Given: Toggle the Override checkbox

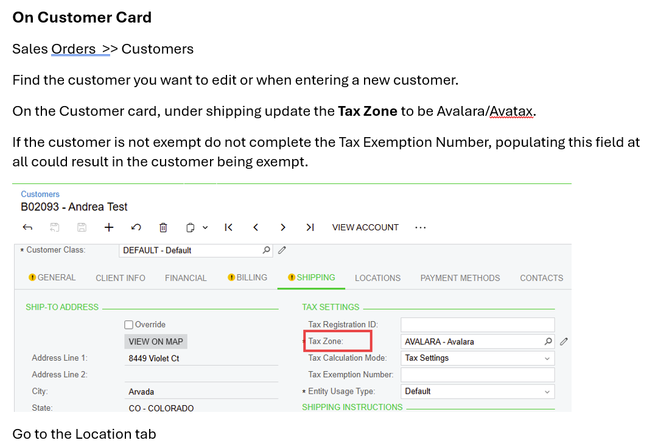Looking at the screenshot, I should click(x=128, y=325).
